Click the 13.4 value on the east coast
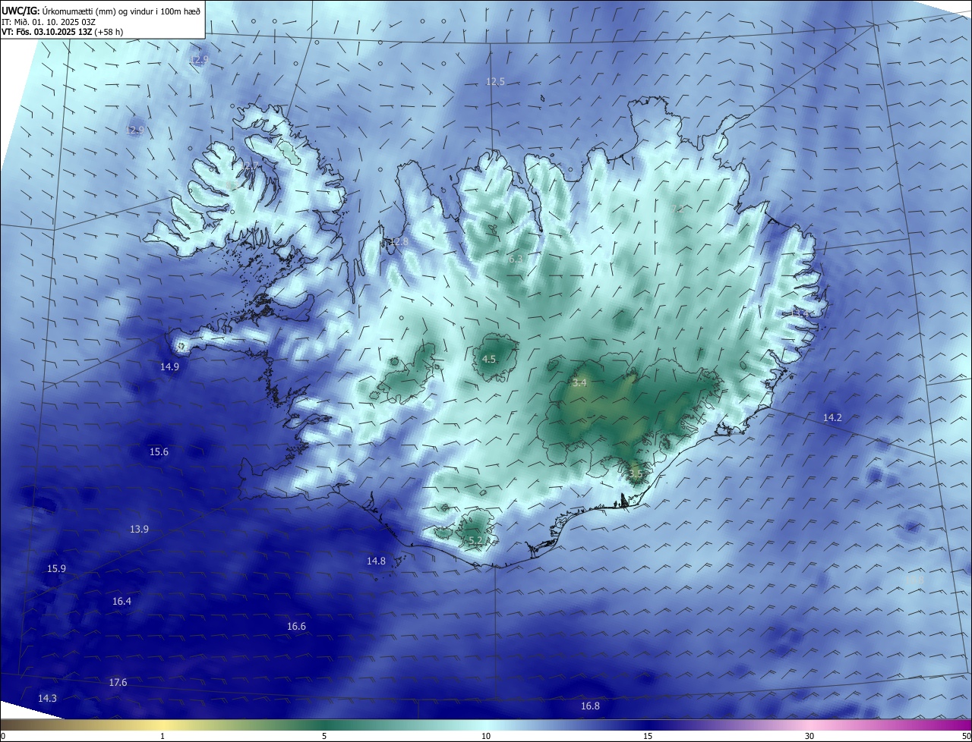The width and height of the screenshot is (972, 742). pos(801,313)
